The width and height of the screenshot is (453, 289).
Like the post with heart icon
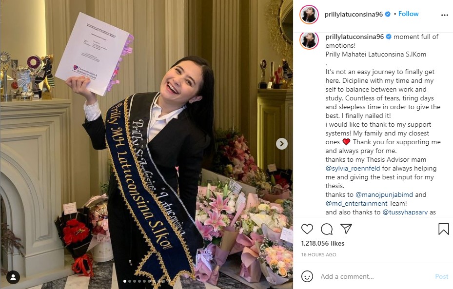pyautogui.click(x=307, y=229)
